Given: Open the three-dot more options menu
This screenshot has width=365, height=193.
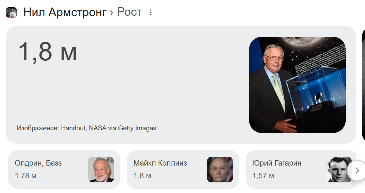Looking at the screenshot, I should tap(150, 12).
